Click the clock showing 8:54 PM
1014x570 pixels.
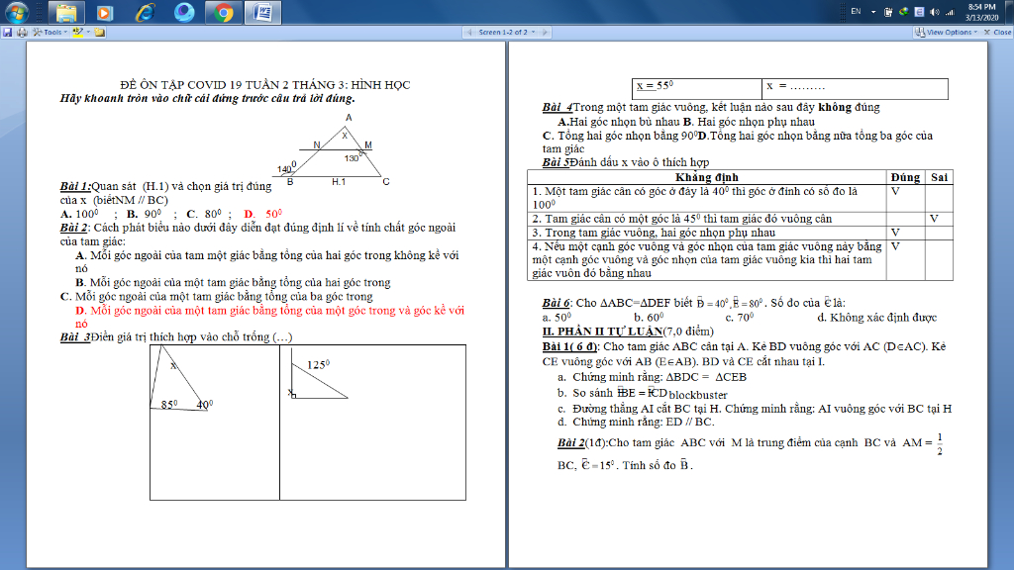point(982,12)
